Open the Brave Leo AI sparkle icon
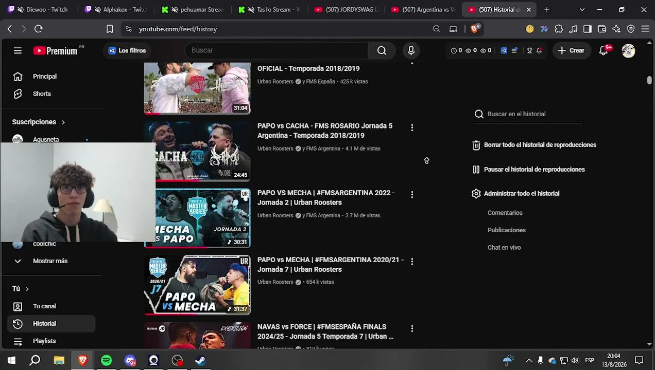The width and height of the screenshot is (655, 370). click(x=616, y=29)
